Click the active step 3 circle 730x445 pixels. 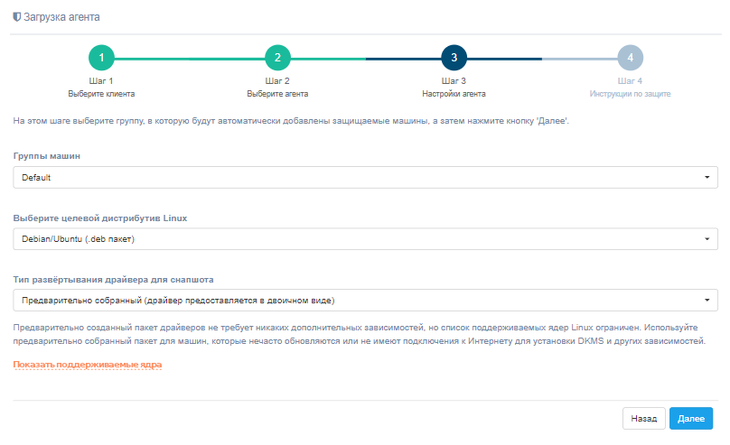click(454, 58)
